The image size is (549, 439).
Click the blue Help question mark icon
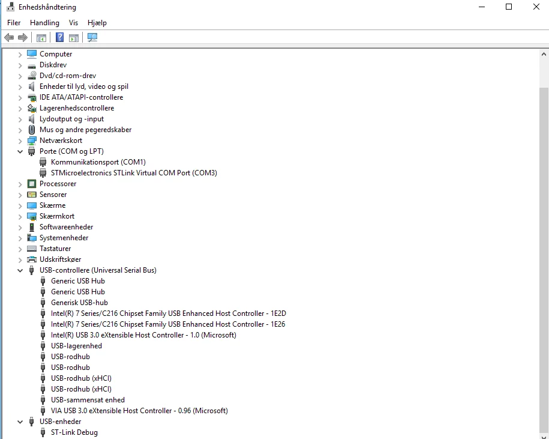pyautogui.click(x=60, y=37)
